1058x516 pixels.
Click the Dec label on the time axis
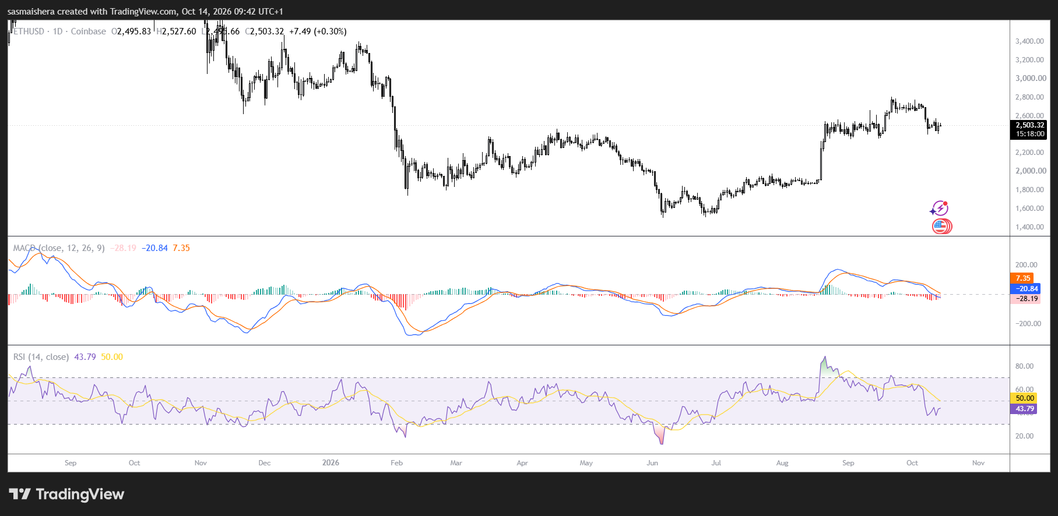(265, 463)
